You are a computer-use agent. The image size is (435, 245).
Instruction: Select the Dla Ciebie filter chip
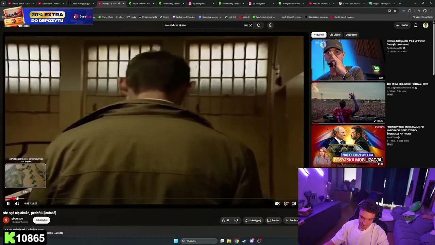tap(335, 35)
